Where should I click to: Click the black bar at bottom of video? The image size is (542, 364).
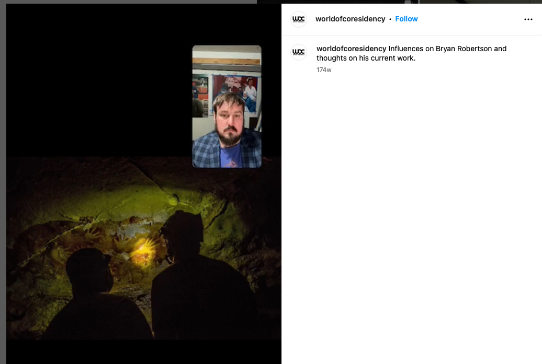click(141, 351)
